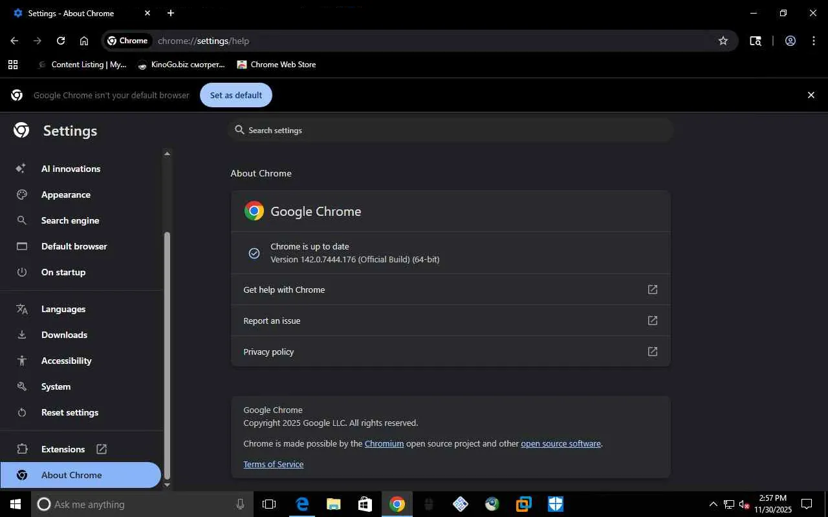
Task: Open Get help with Chrome
Action: click(x=450, y=290)
